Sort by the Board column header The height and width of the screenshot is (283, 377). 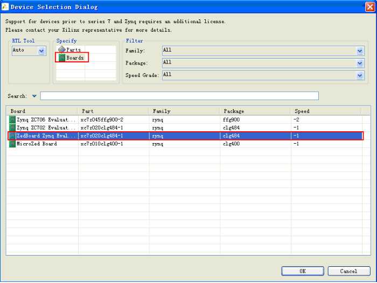coord(42,111)
